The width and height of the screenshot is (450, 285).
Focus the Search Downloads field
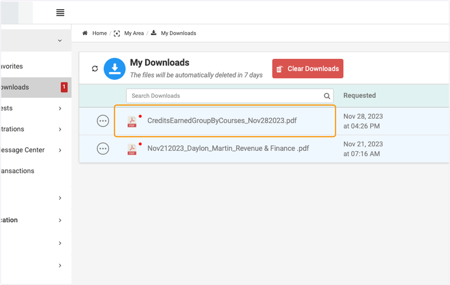229,96
